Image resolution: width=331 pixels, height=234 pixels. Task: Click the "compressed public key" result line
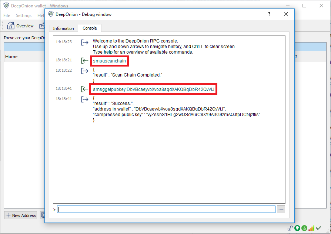[177, 115]
